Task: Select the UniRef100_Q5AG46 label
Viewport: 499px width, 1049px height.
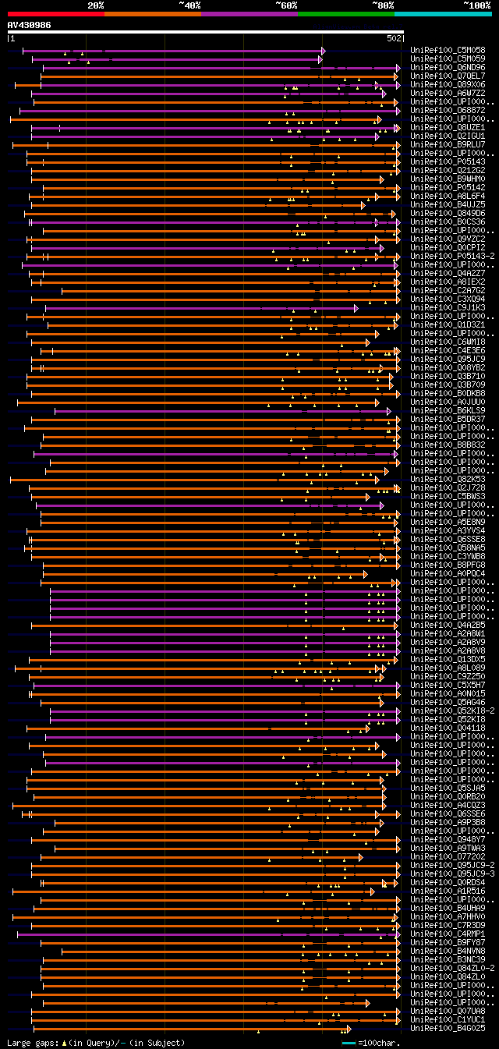Action: (x=448, y=702)
